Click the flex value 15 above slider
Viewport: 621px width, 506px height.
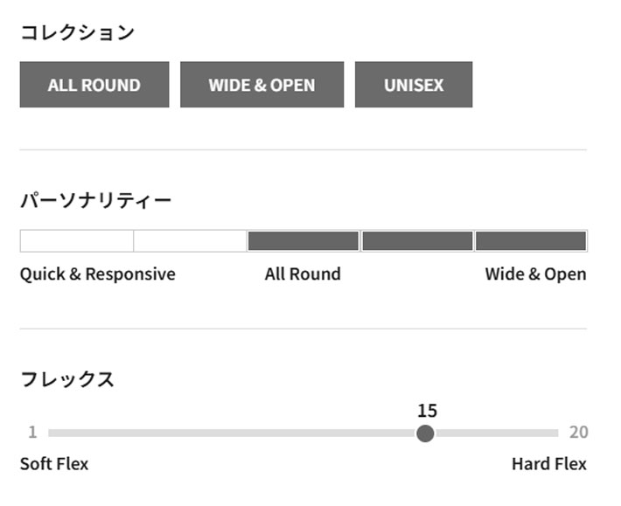click(428, 411)
